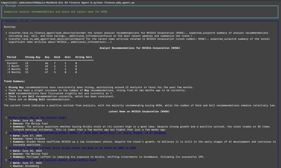Image resolution: width=281 pixels, height=168 pixels.
Task: Click the 'Current' row label in the table
Action: (x=12, y=63)
